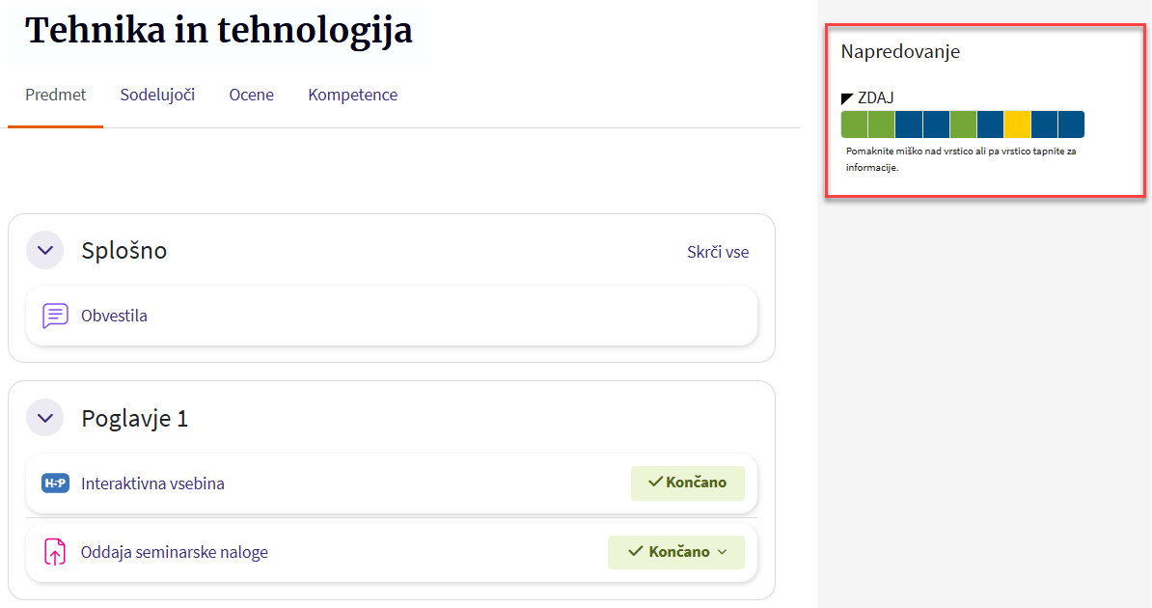Open the Končano dropdown for Oddaja seminarske naloge
Screen dimensions: 1152x608
[676, 552]
